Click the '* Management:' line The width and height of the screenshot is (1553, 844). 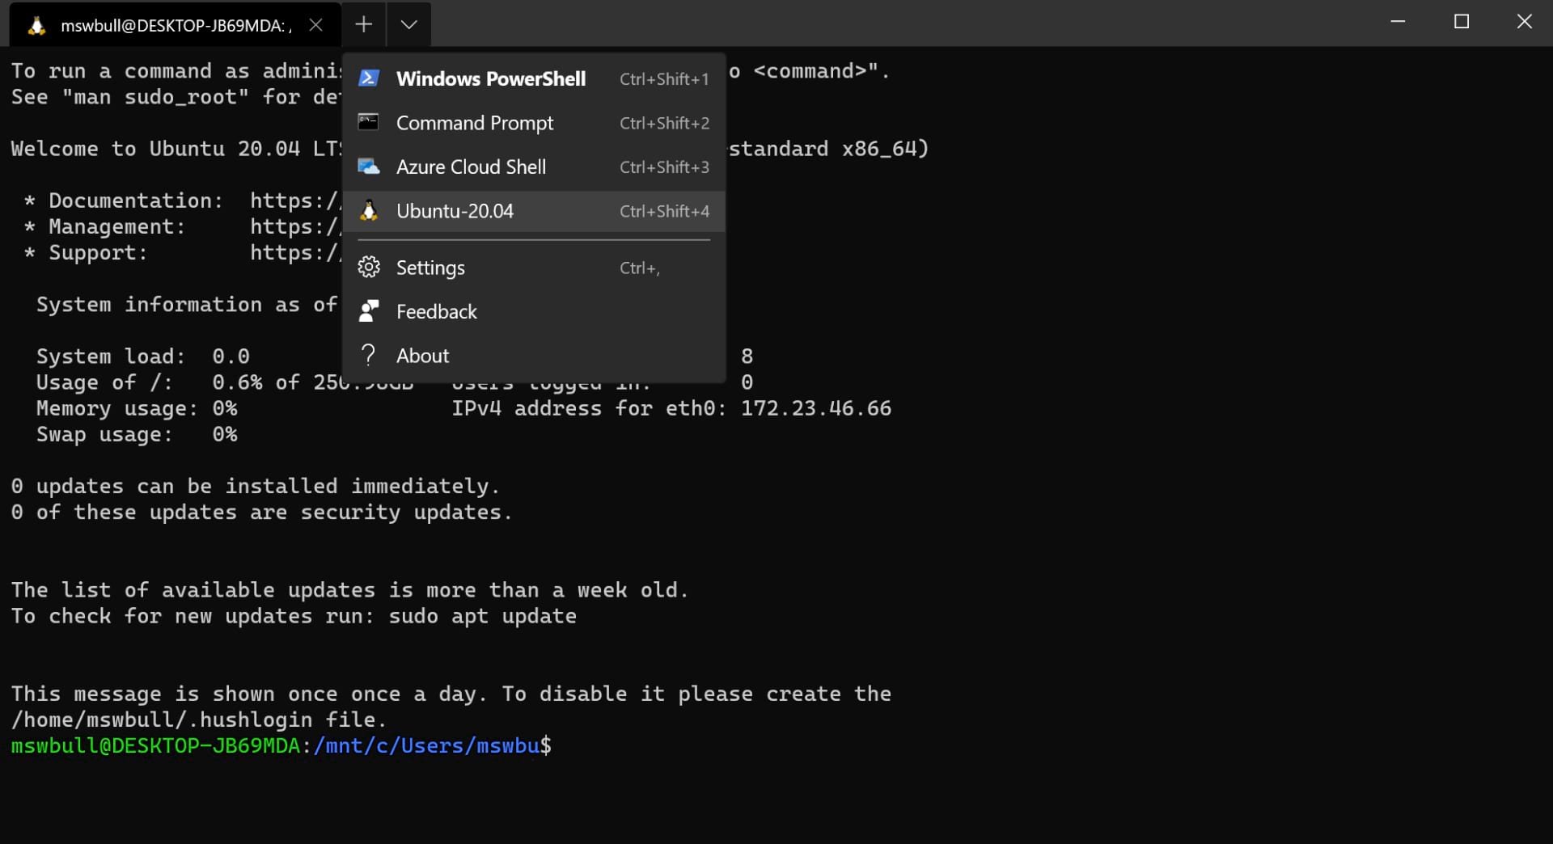[183, 226]
